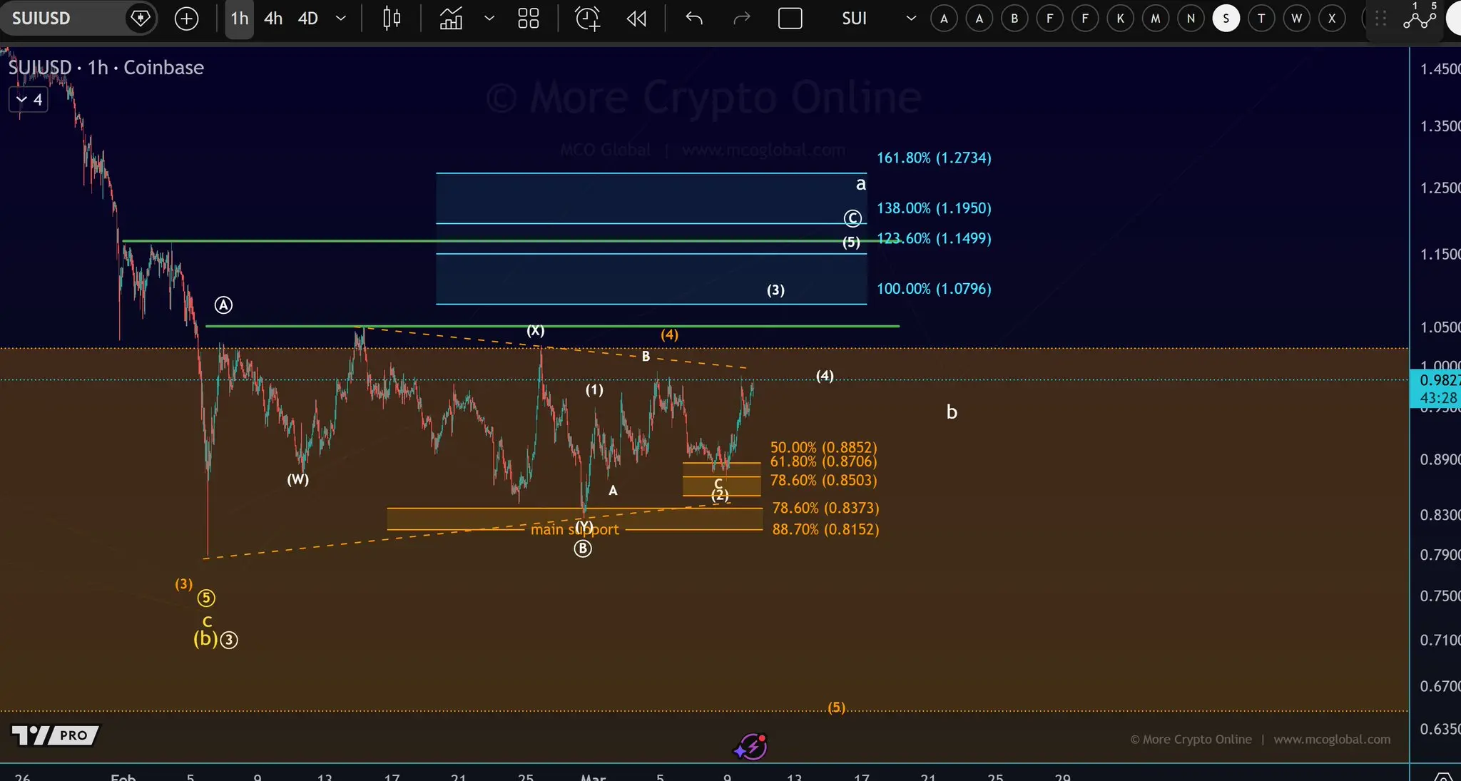Screen dimensions: 1461x781
Task: Click the add symbol plus icon
Action: click(186, 19)
